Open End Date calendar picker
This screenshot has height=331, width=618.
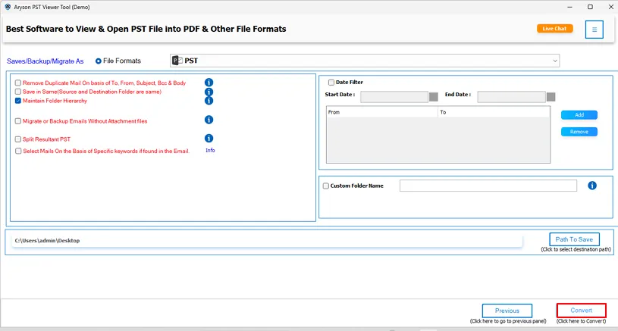point(551,97)
